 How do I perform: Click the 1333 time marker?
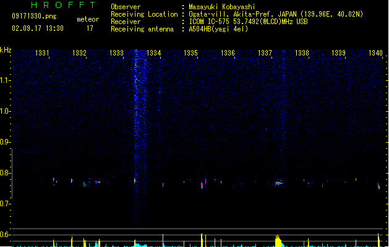(x=116, y=52)
